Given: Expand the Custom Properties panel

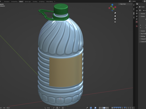Looking at the screenshot, I should point(142,41).
